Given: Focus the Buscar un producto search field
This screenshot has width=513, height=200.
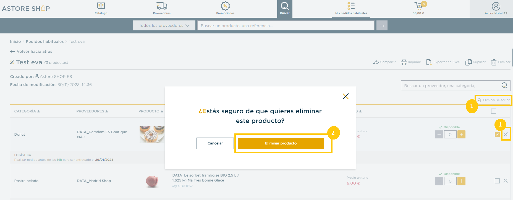Looking at the screenshot, I should (x=286, y=25).
